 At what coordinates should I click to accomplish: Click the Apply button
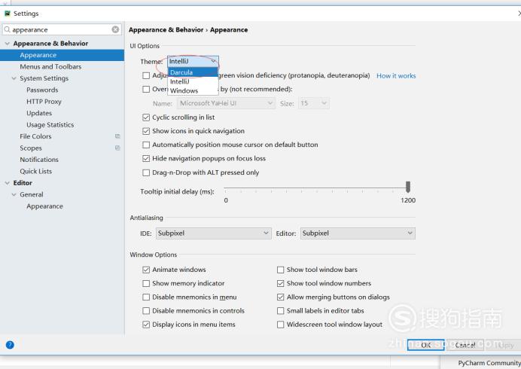point(504,345)
